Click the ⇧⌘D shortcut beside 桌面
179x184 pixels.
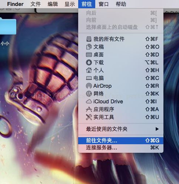[x=152, y=55]
